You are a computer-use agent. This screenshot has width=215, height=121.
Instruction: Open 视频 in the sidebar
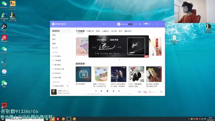(x=54, y=35)
